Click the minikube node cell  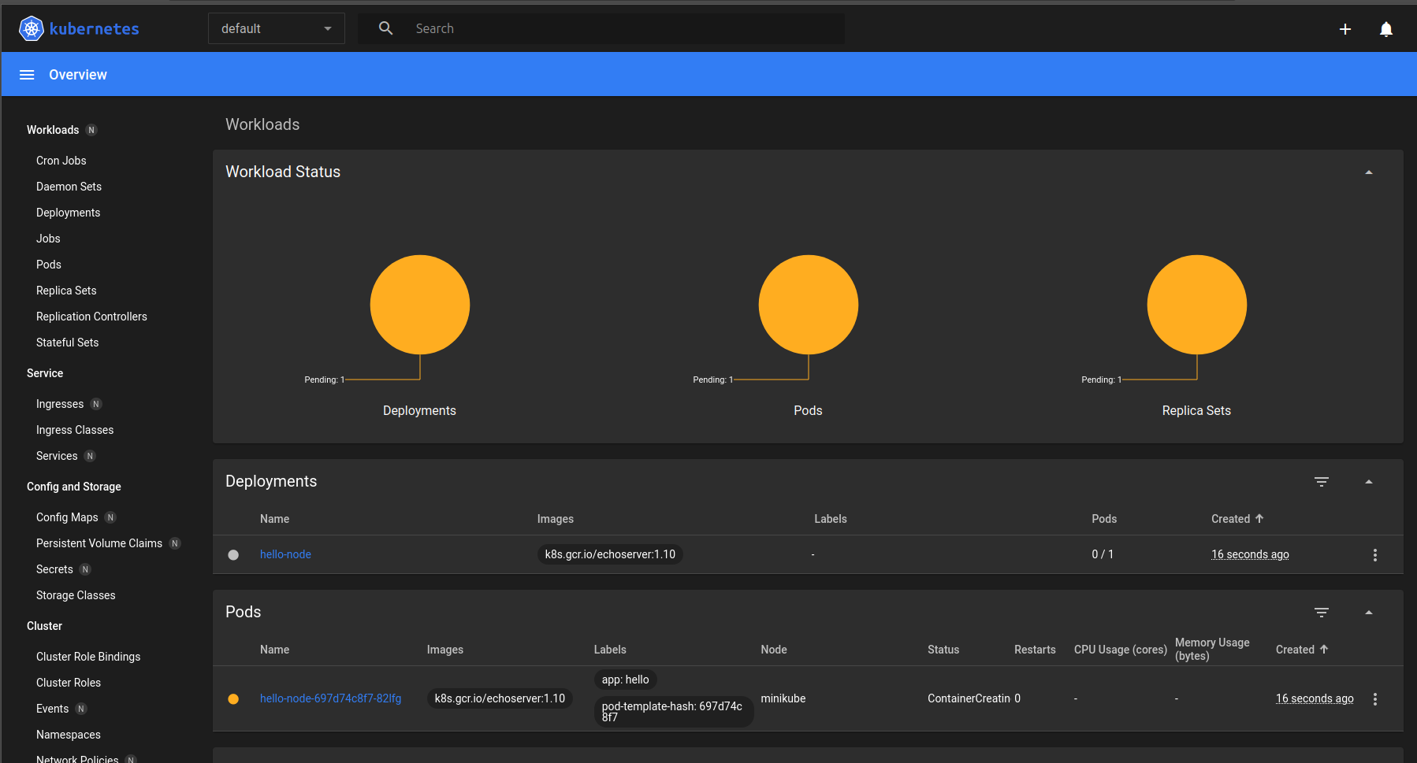pos(783,698)
